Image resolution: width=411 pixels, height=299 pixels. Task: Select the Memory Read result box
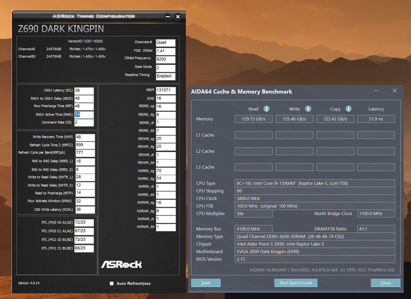[x=253, y=119]
